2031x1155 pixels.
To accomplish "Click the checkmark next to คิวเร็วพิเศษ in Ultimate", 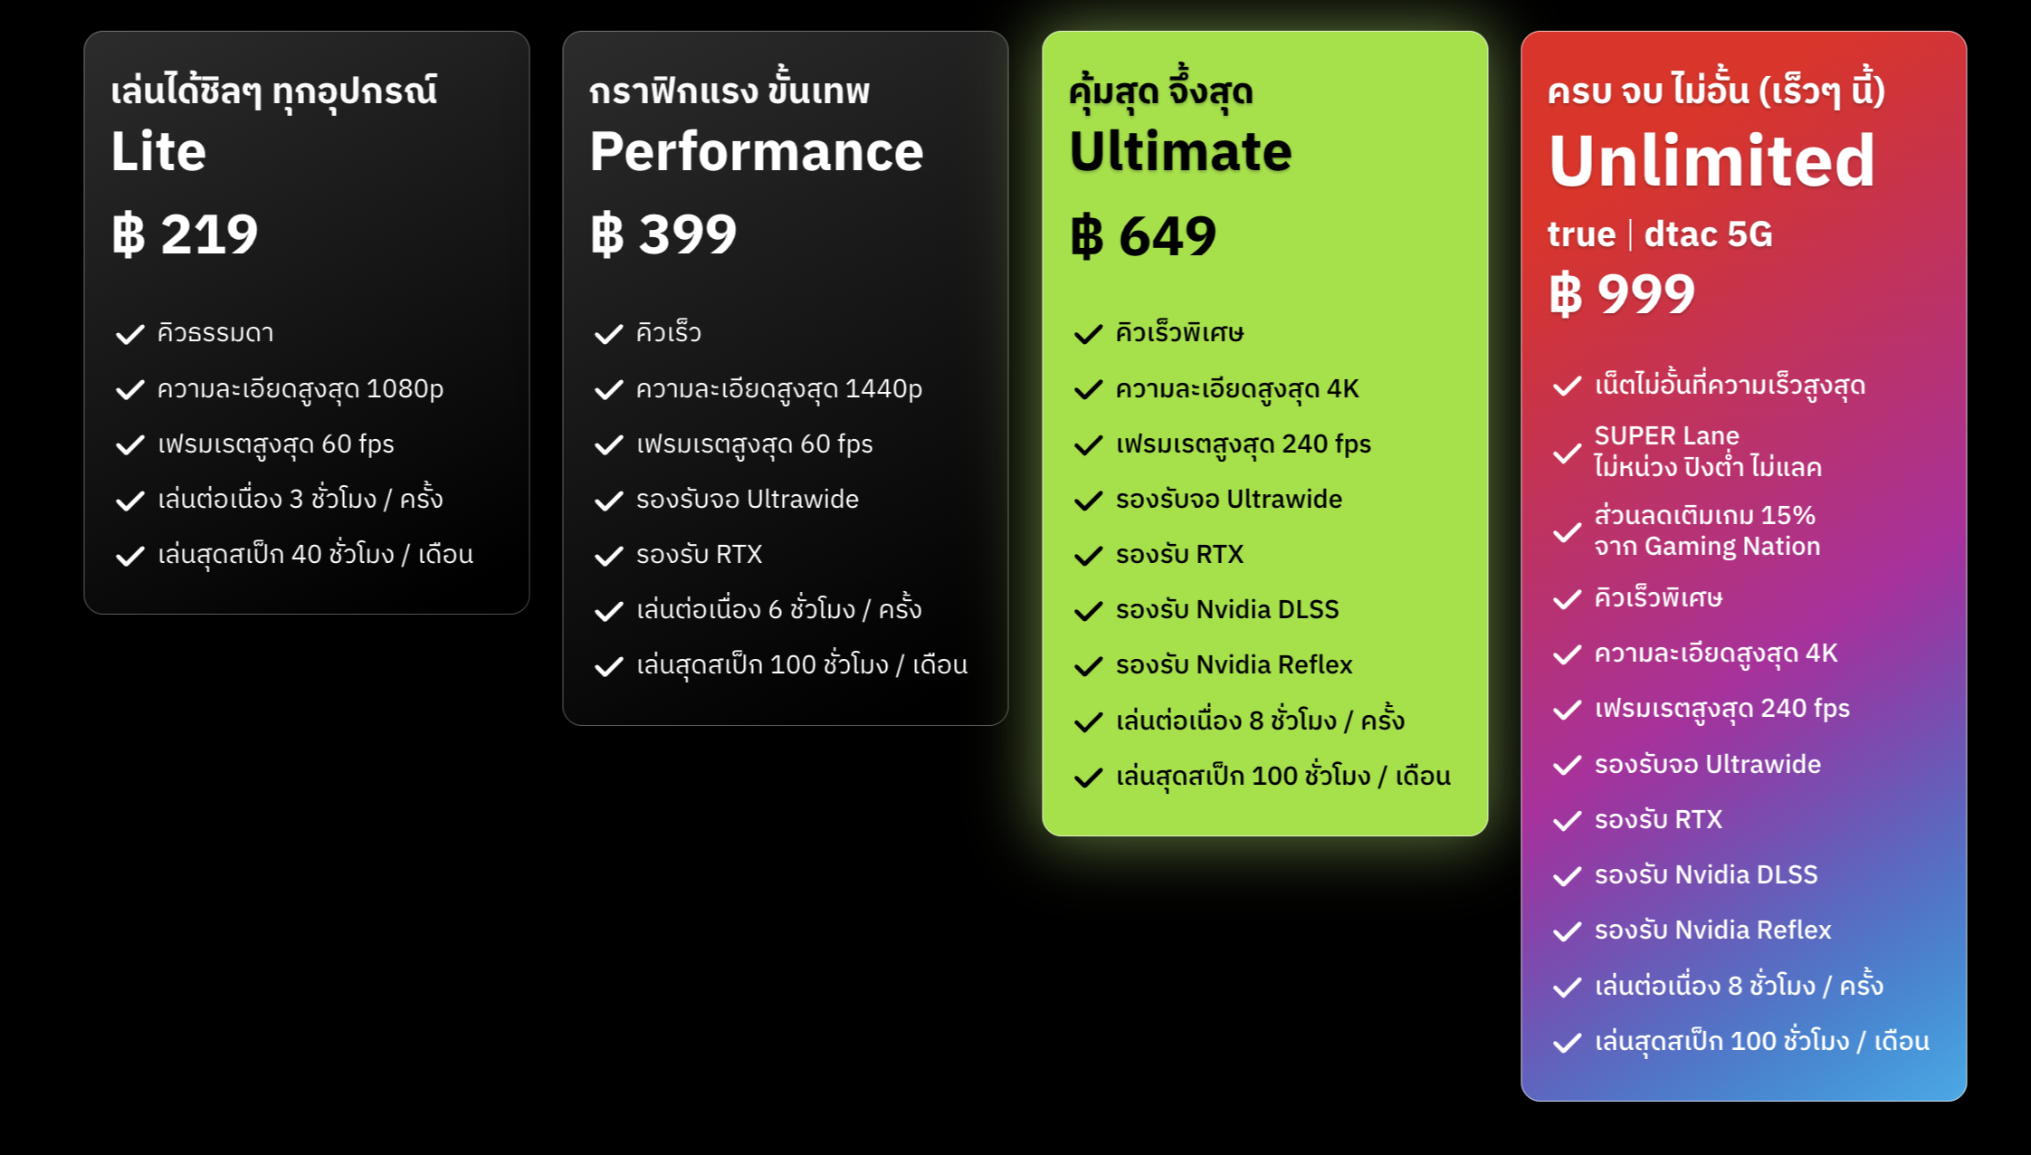I will tap(1088, 334).
